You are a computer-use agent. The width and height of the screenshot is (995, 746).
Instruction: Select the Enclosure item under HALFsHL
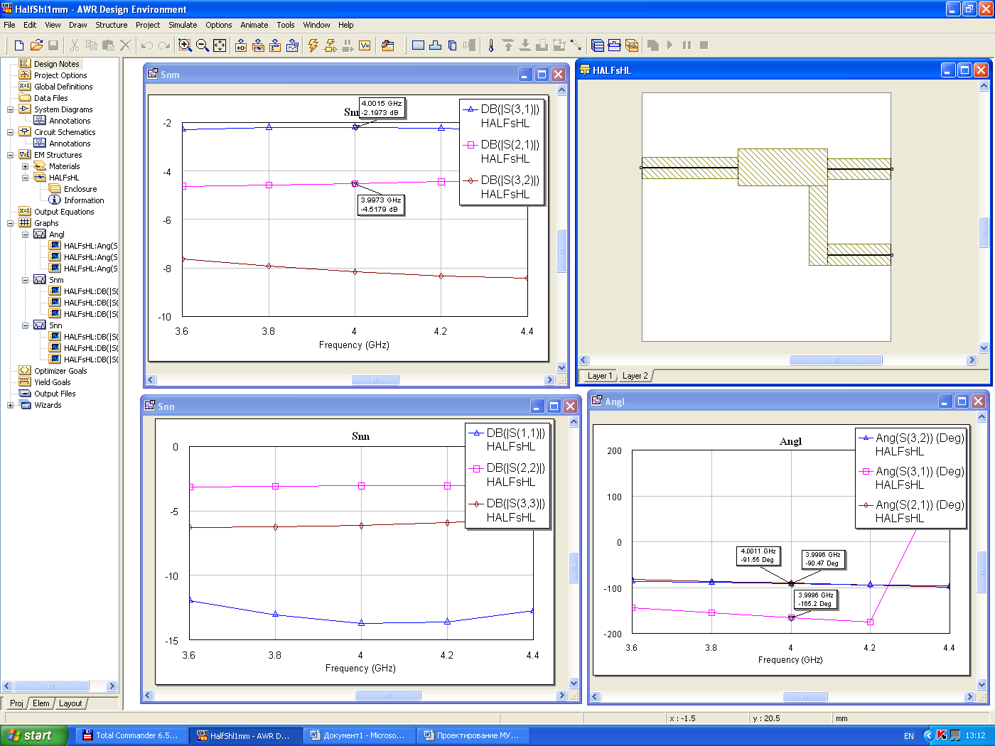(x=80, y=189)
